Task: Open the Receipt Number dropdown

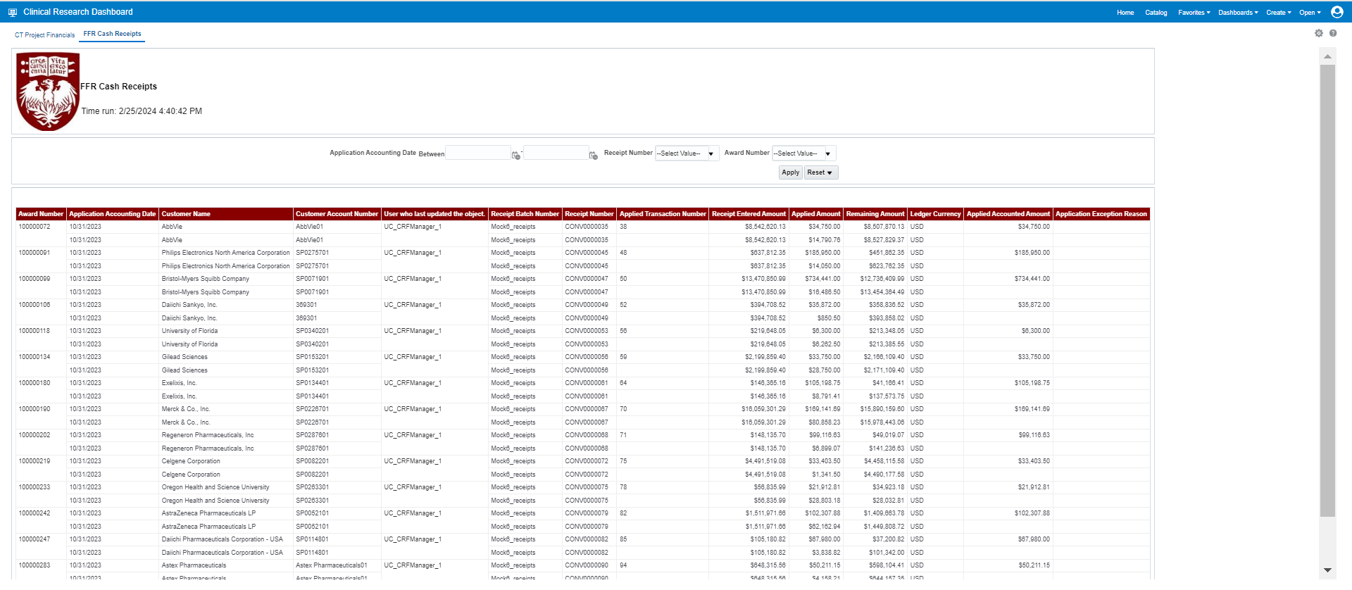Action: (687, 153)
